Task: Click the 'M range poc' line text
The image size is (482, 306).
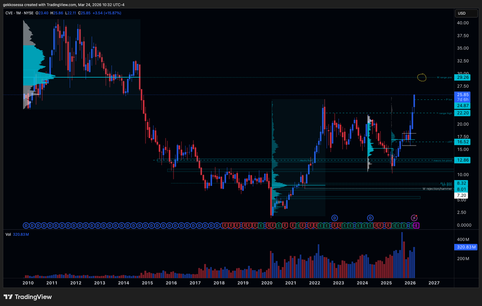Action: 444,77
